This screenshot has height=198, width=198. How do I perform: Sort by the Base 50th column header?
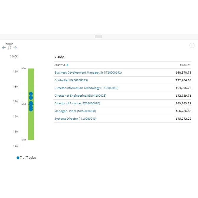coord(185,65)
